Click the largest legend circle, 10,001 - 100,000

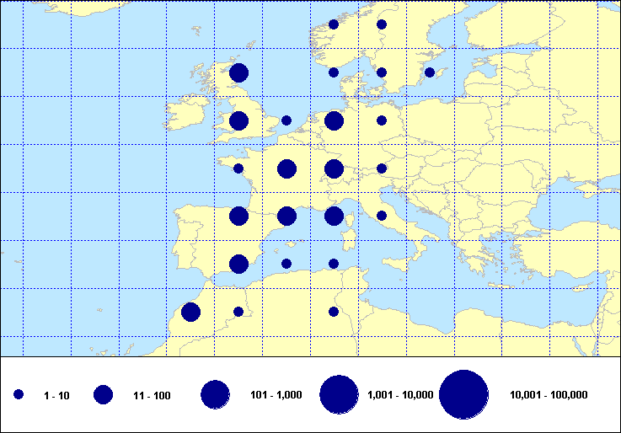(x=464, y=394)
